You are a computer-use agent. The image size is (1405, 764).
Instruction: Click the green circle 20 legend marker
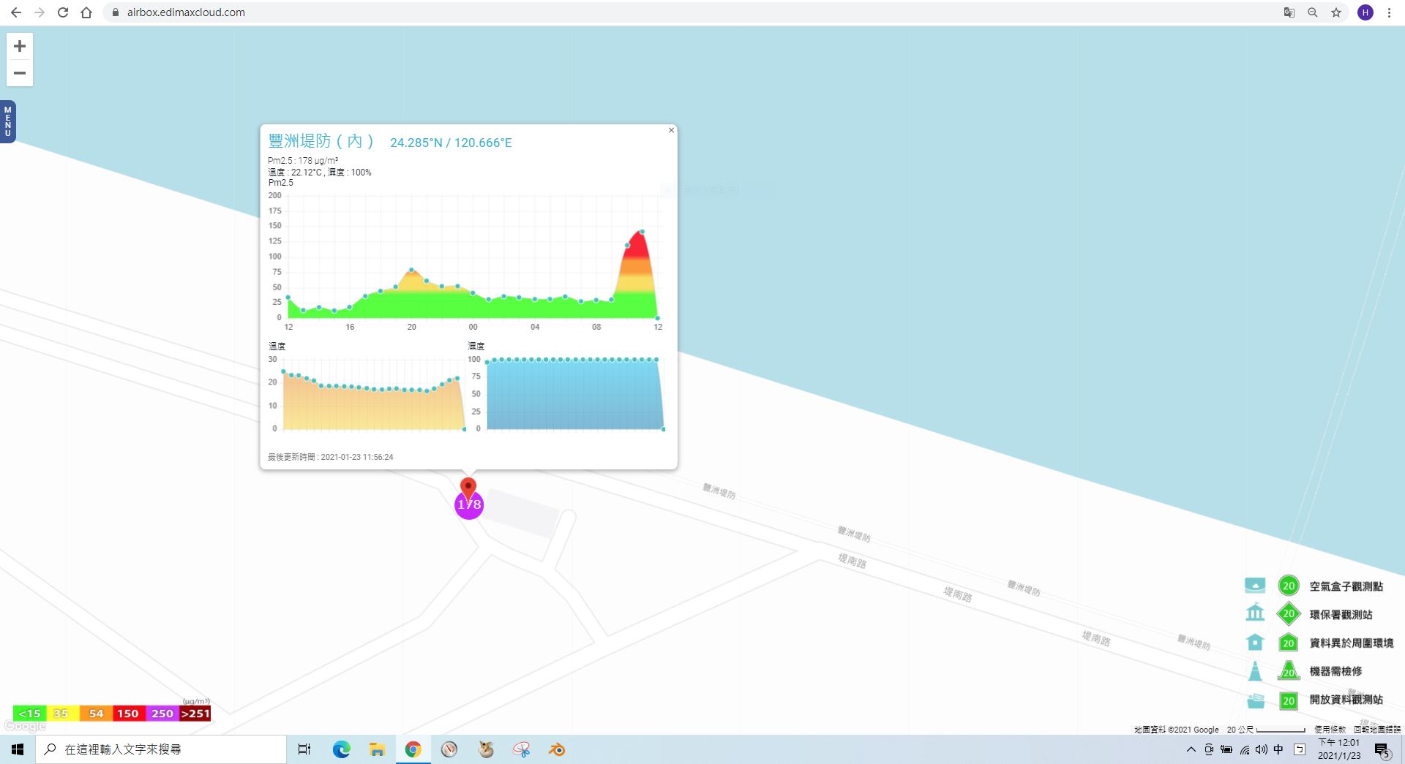(1289, 586)
